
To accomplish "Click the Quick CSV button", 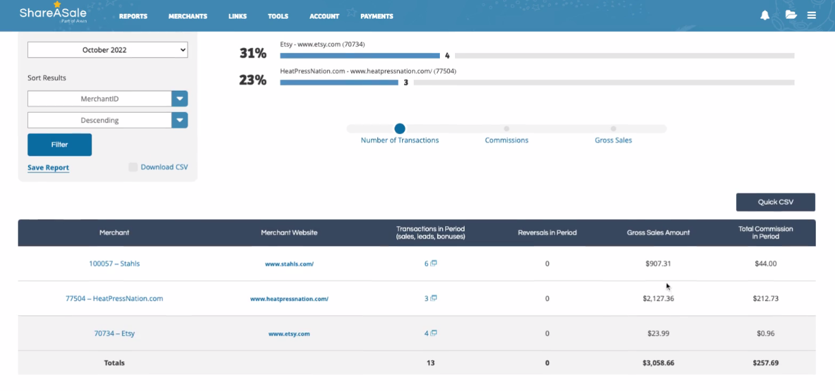I will (775, 202).
